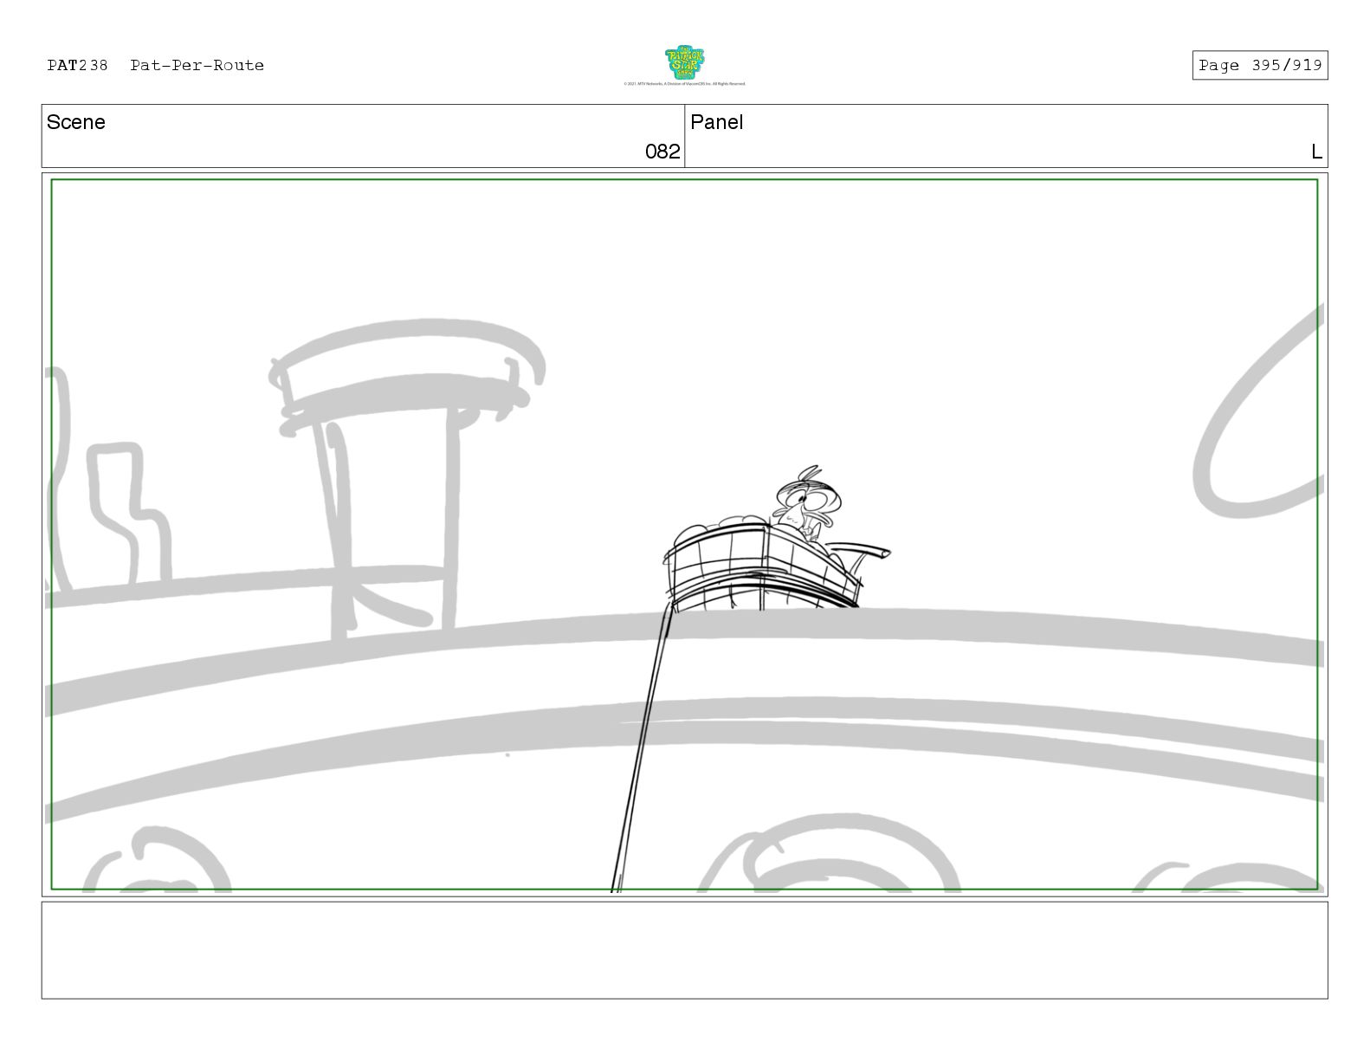
Task: Click the 'Pat-Per-Route' title text
Action: 197,65
